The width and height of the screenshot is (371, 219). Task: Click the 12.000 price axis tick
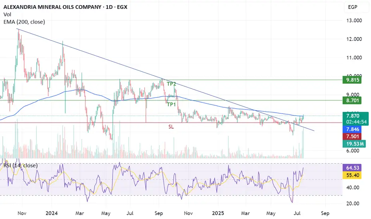tap(354, 39)
